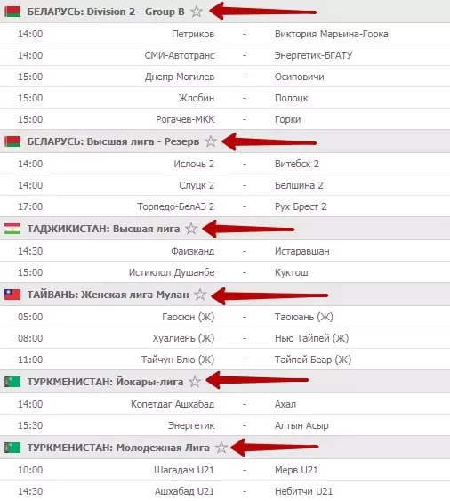This screenshot has height=501, width=450.
Task: Click the Belarus flag next to Высшая лига Резерв
Action: (x=12, y=141)
